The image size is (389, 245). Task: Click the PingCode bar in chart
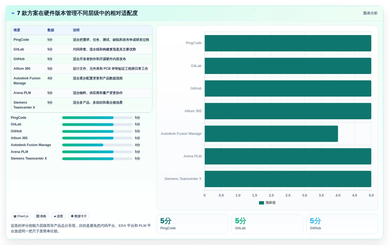click(x=288, y=43)
